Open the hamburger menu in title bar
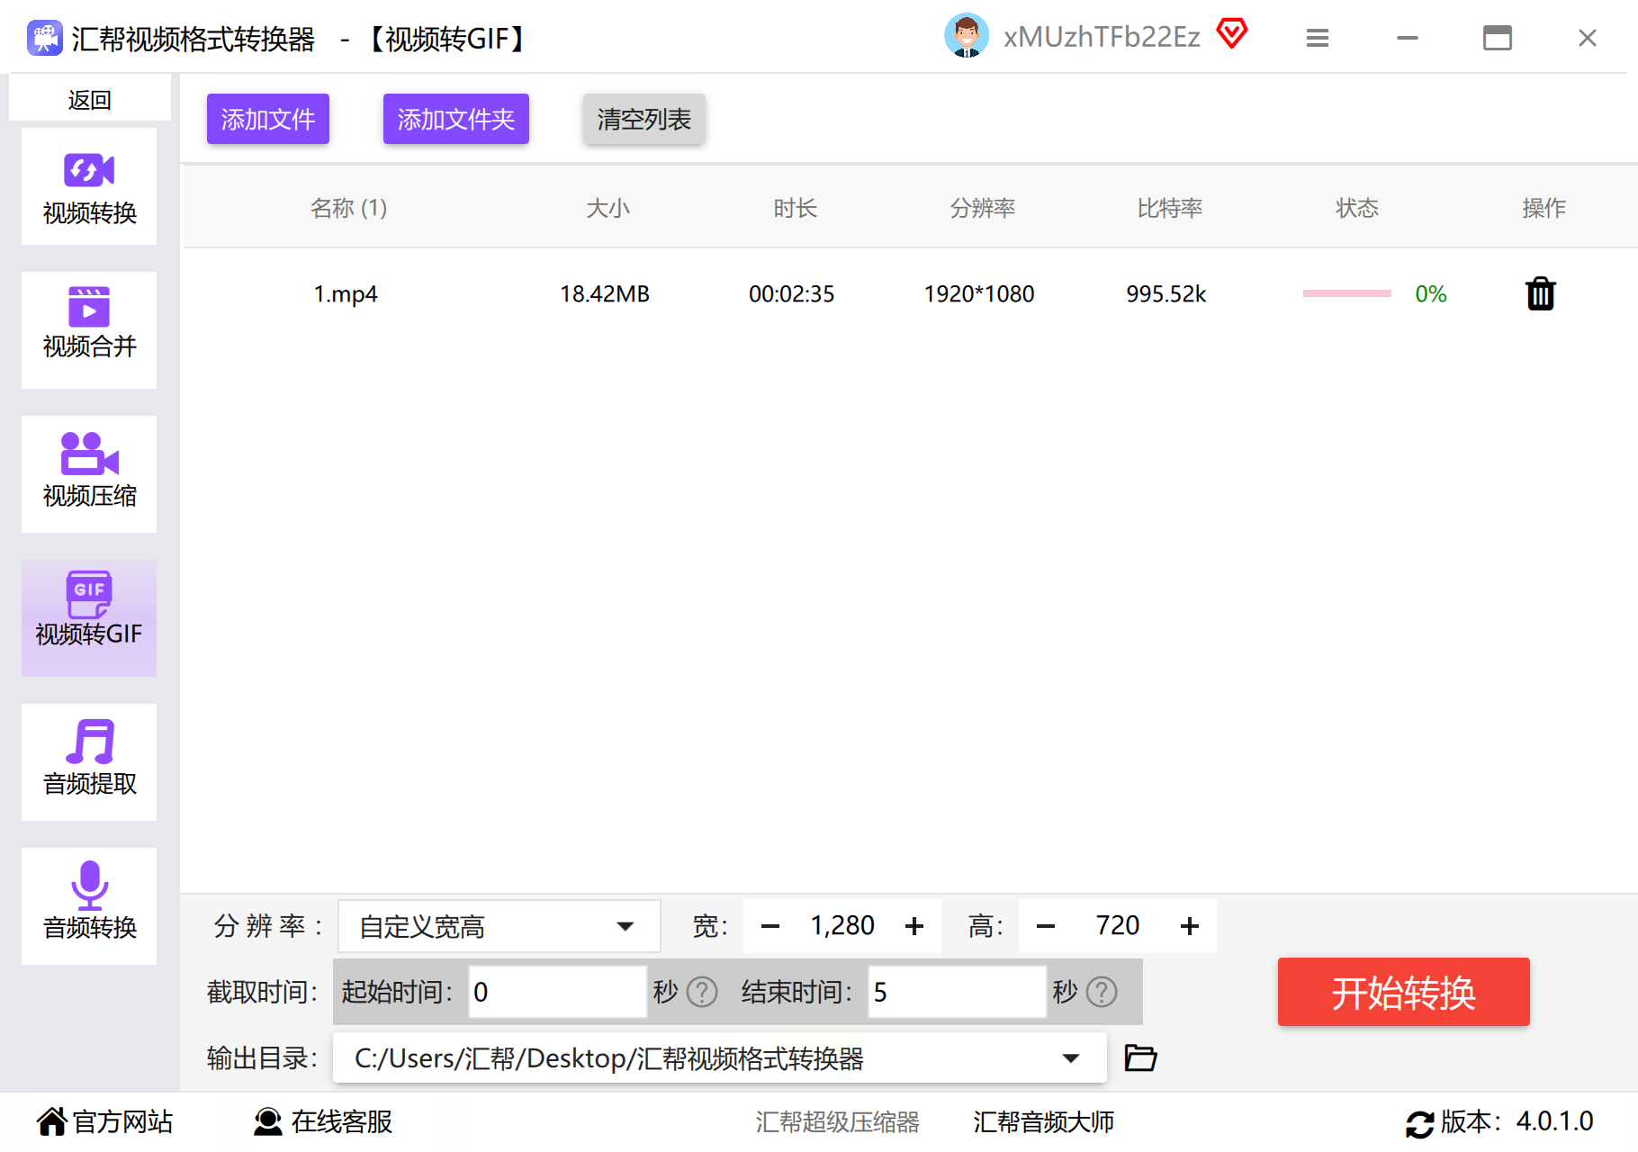This screenshot has width=1638, height=1152. click(x=1317, y=38)
